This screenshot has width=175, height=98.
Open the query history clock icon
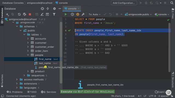72,14
